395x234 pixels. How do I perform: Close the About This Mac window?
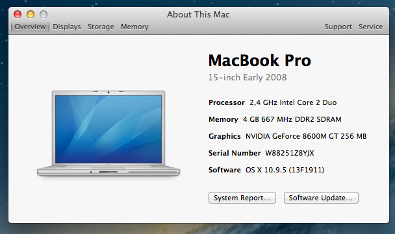(x=18, y=14)
